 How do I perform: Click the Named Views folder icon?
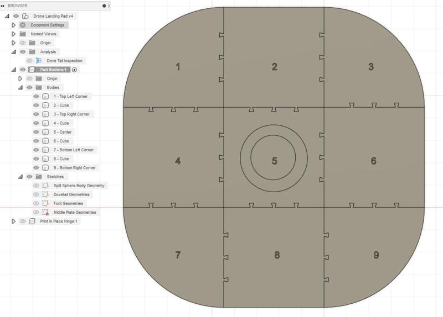point(23,34)
